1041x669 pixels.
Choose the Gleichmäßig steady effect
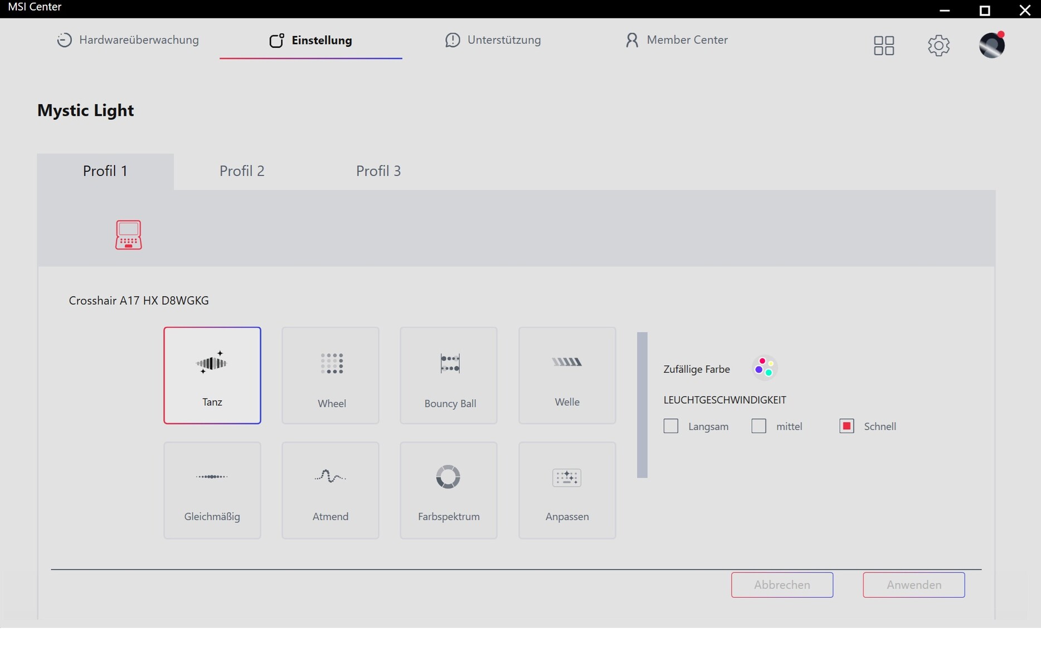[x=212, y=491]
